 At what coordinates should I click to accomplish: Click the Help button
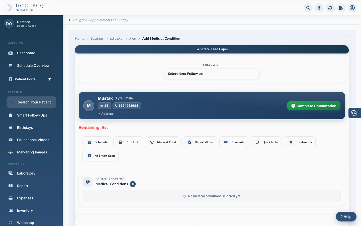tap(346, 217)
